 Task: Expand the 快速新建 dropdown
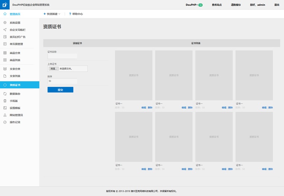pyautogui.click(x=52, y=14)
